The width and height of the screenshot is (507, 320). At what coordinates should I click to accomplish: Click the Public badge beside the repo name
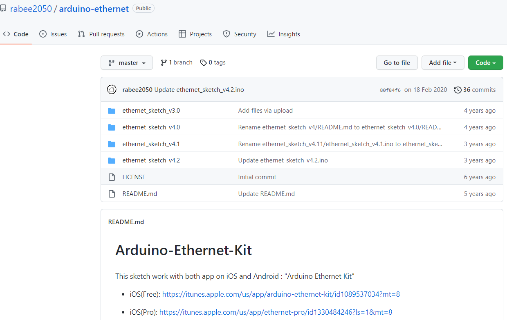pos(143,8)
